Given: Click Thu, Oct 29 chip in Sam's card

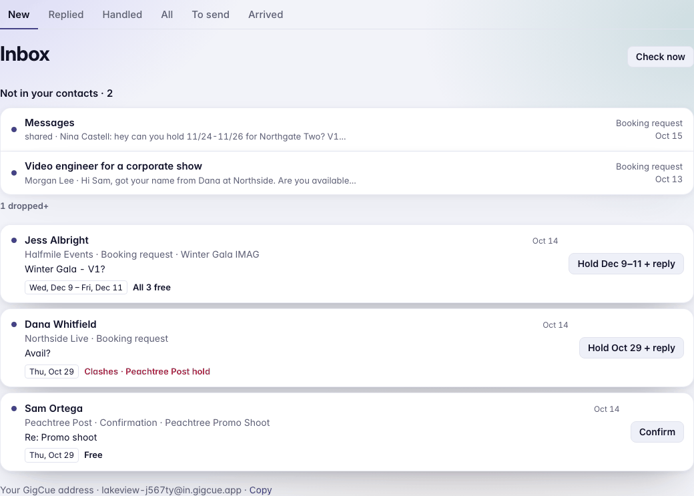Looking at the screenshot, I should (x=52, y=455).
